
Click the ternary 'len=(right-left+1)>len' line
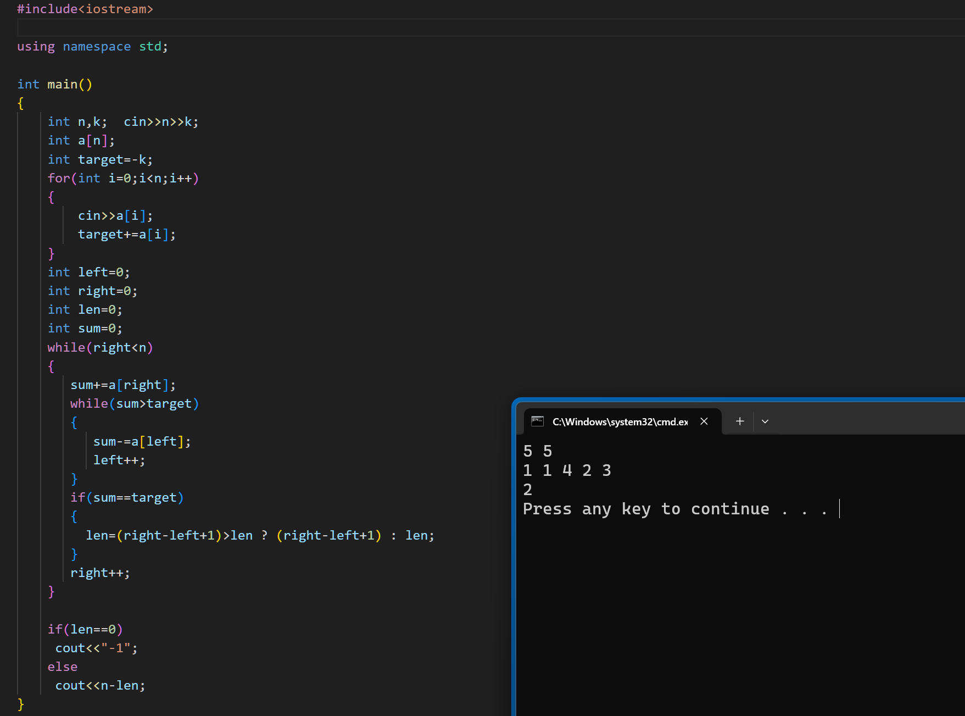[260, 535]
